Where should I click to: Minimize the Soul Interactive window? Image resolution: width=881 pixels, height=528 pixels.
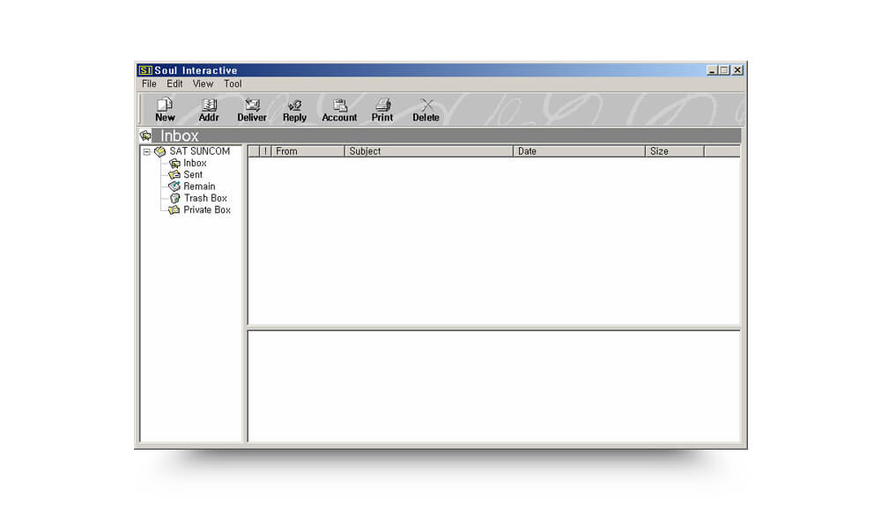tap(712, 70)
